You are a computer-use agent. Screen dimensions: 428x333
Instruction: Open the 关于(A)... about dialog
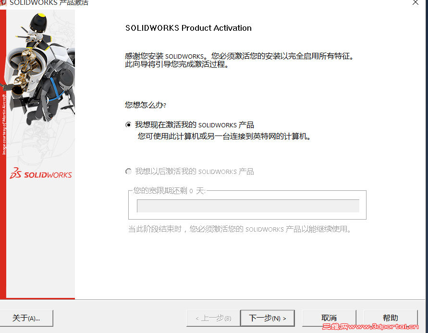26,318
